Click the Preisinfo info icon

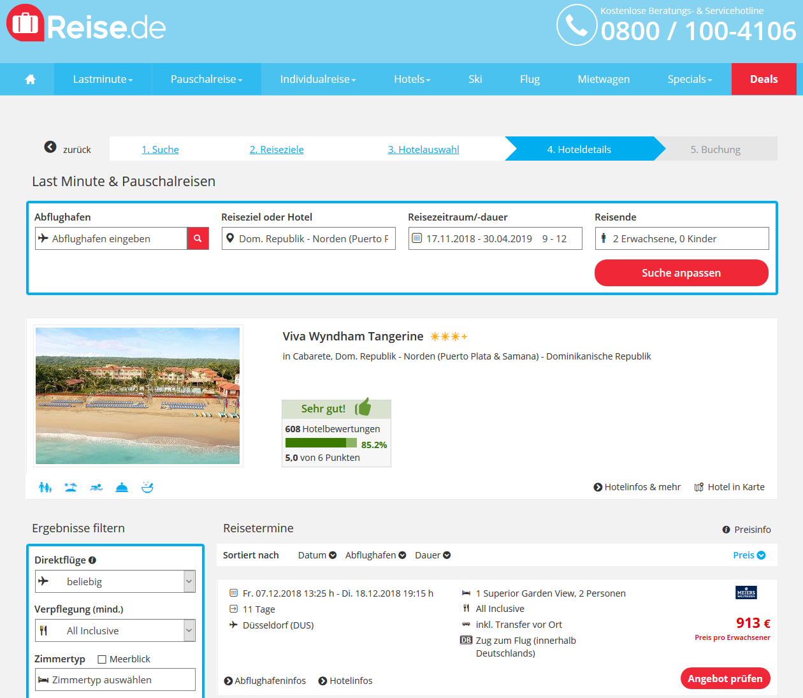point(726,530)
